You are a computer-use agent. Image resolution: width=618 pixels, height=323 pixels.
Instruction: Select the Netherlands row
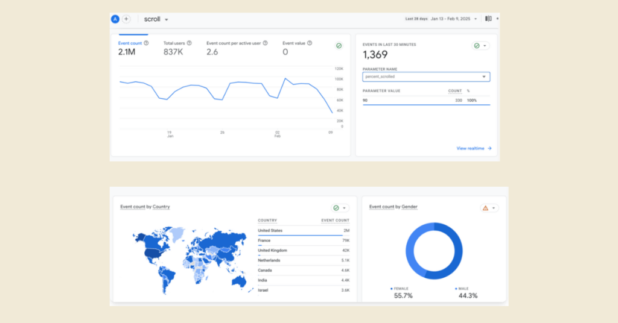(304, 260)
